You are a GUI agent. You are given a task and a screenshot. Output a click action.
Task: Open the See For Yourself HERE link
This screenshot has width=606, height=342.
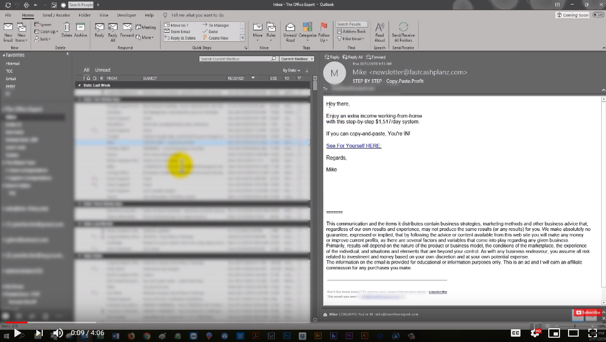coord(354,146)
